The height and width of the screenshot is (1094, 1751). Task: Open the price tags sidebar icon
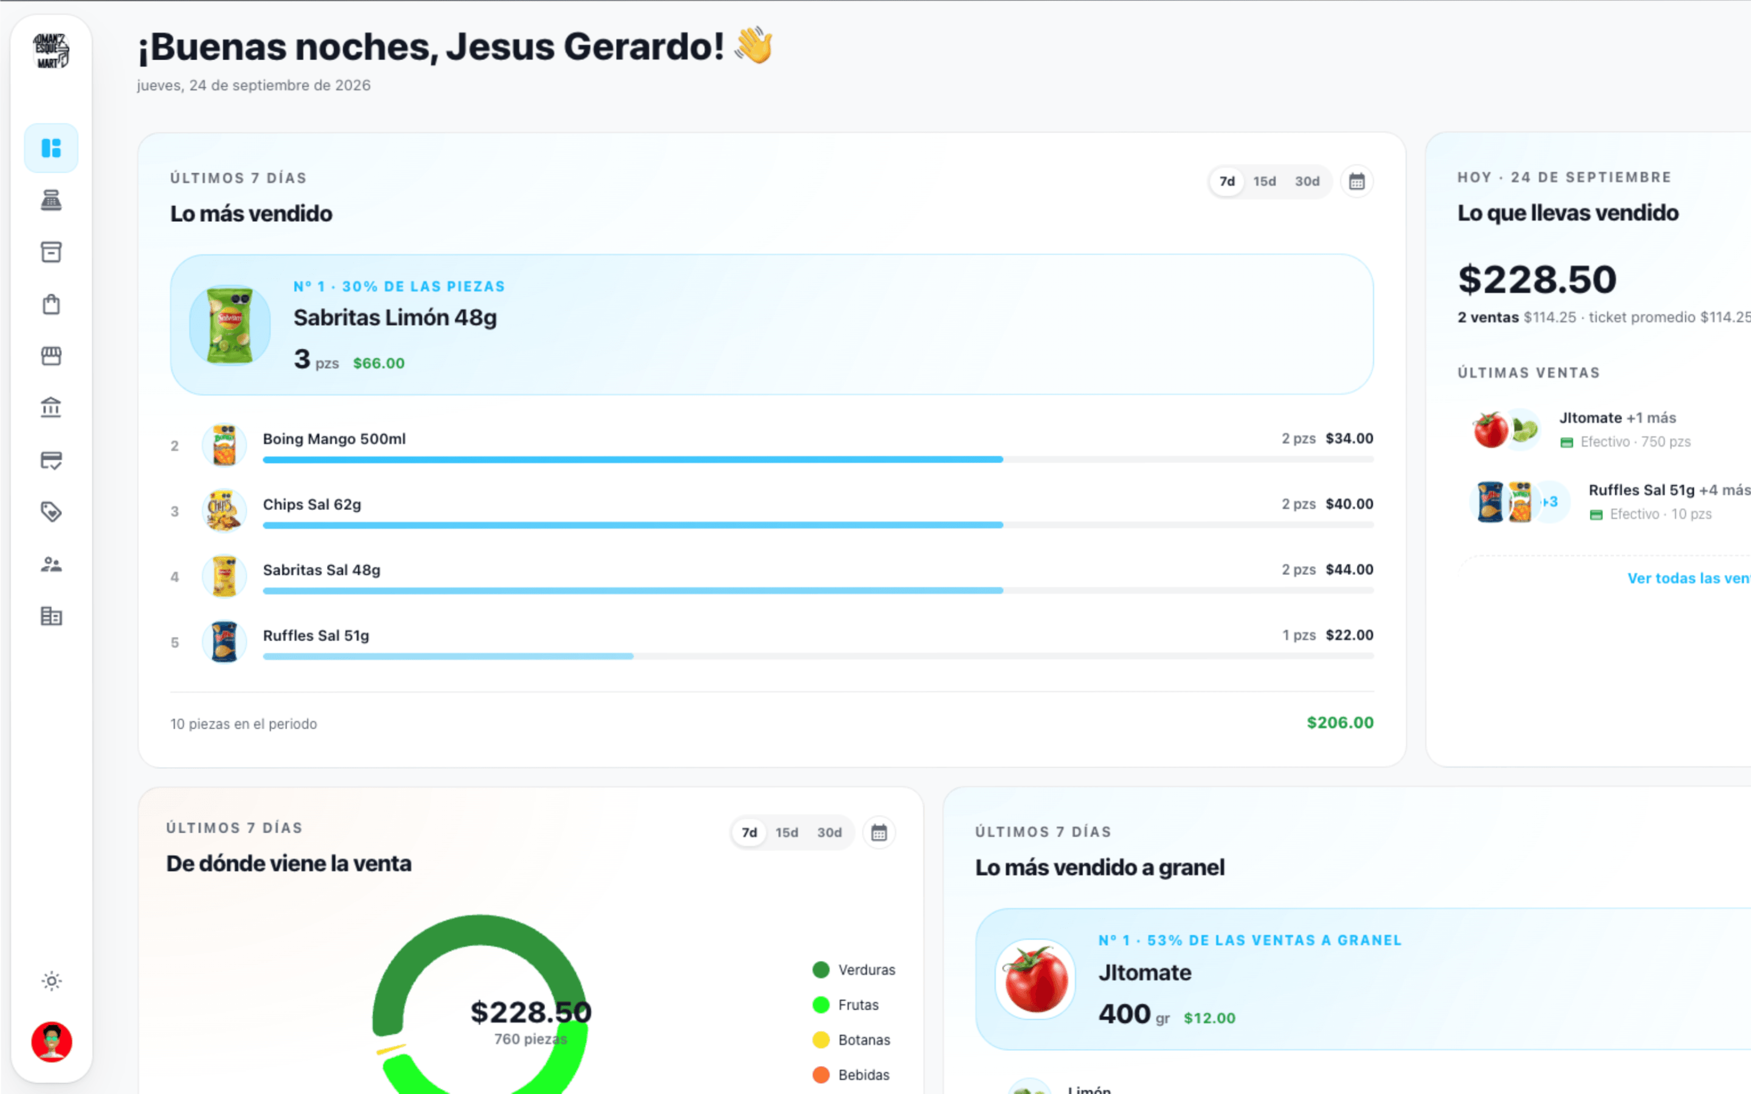tap(51, 512)
